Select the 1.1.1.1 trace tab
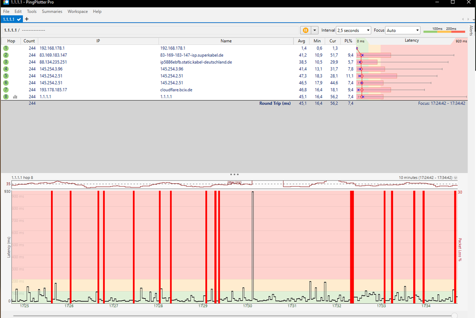Screen dimensions: 476x318 11,19
